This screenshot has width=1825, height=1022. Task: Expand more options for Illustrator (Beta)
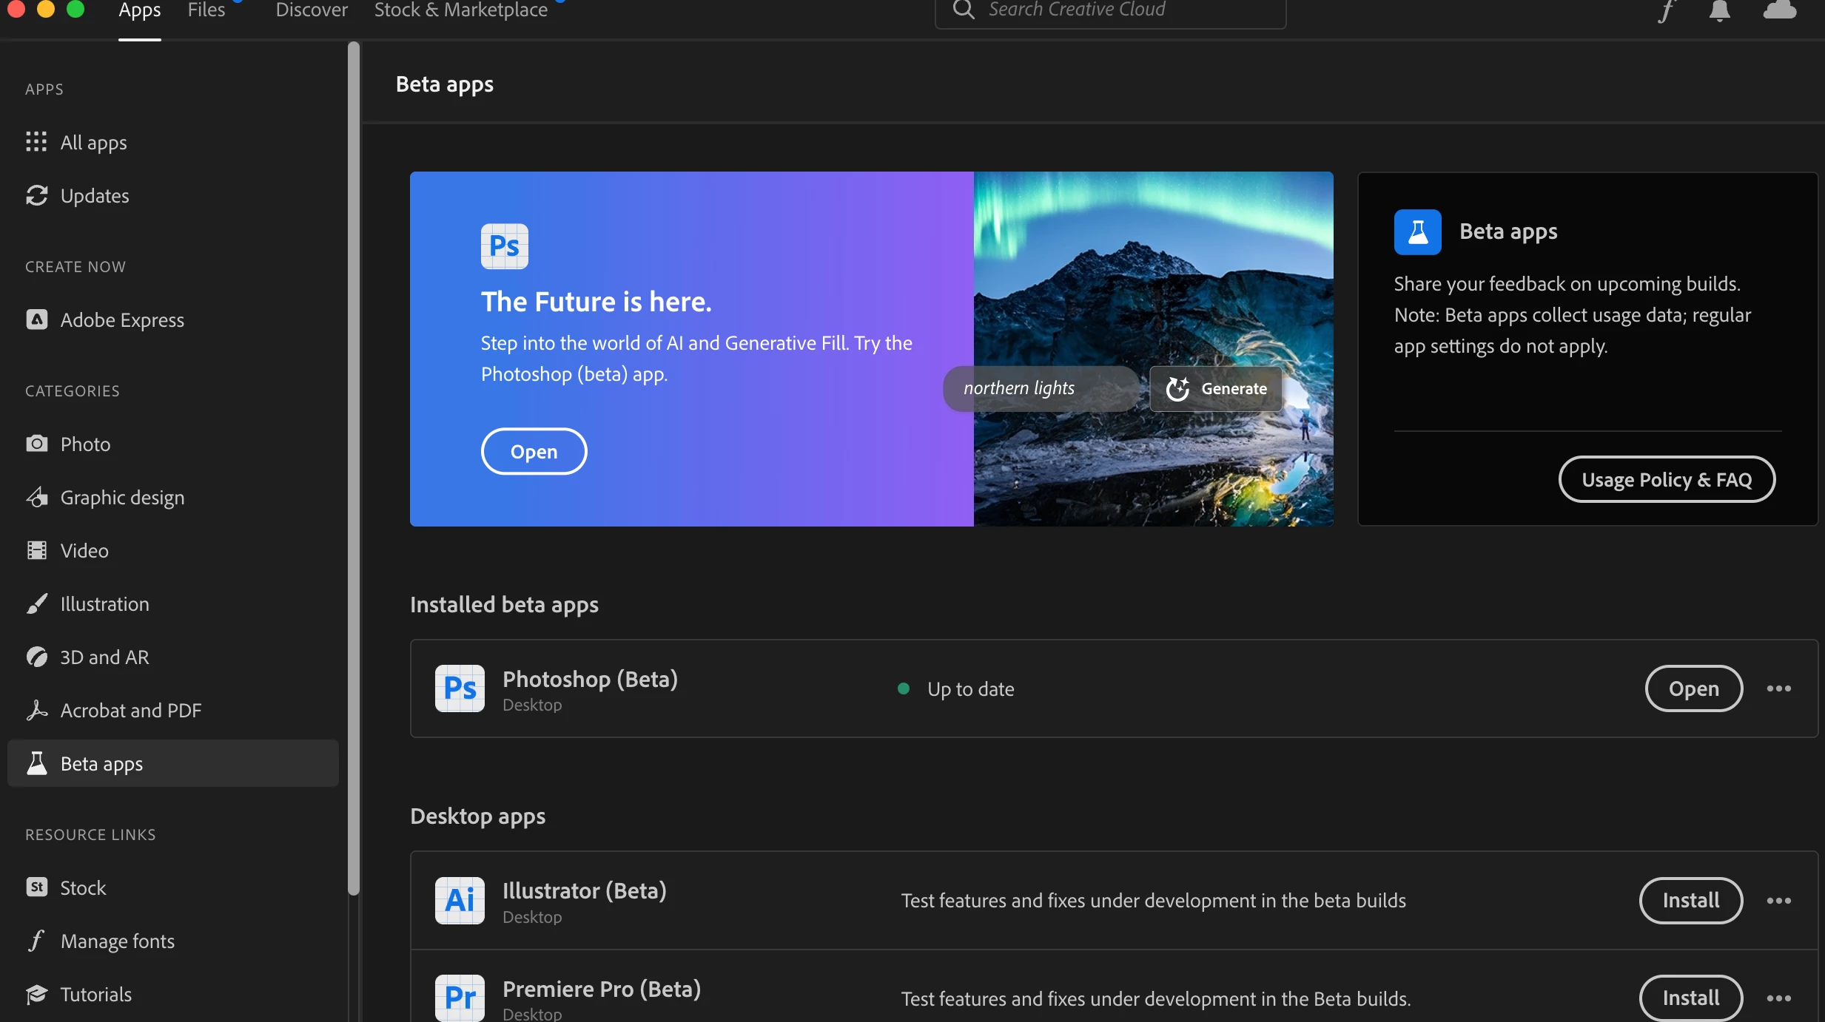(1778, 900)
